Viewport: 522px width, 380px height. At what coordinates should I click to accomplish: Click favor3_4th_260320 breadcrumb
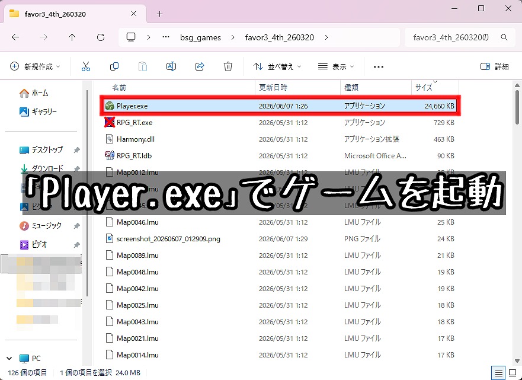[x=279, y=37]
